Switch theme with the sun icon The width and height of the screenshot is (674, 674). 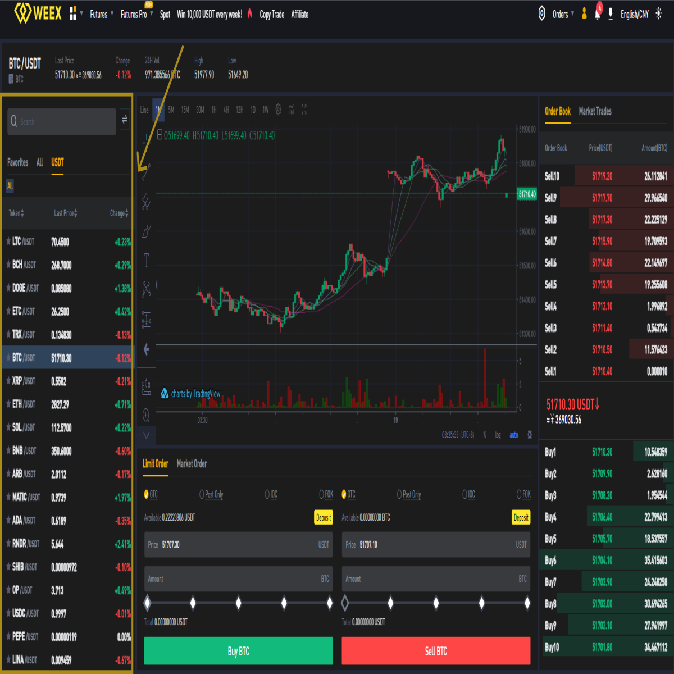point(659,14)
